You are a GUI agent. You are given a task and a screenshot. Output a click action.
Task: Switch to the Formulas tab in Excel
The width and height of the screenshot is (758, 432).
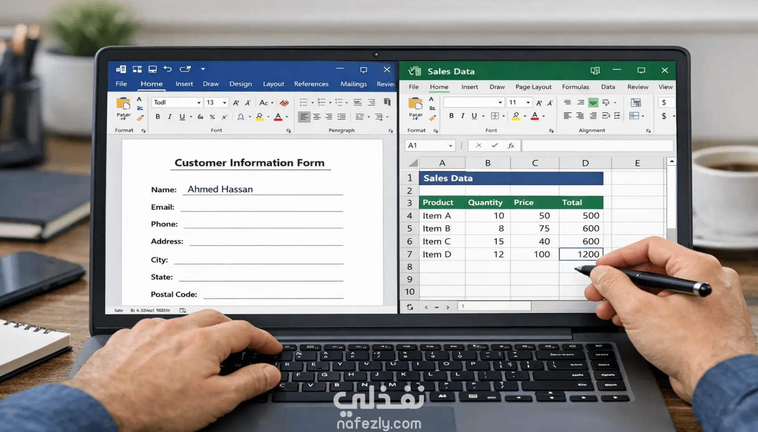click(x=576, y=87)
